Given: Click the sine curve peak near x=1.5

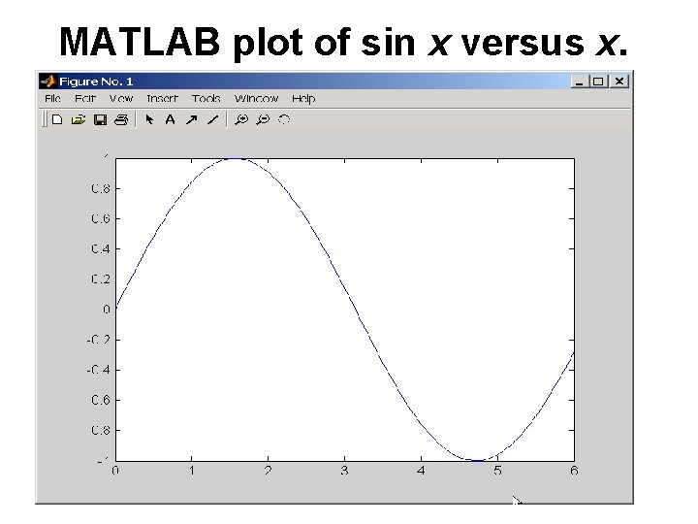Looking at the screenshot, I should point(236,158).
